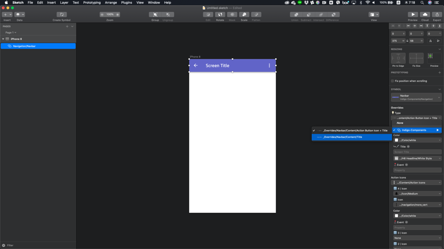This screenshot has width=444, height=249.
Task: Enable Fix position when scrolling
Action: (x=393, y=81)
